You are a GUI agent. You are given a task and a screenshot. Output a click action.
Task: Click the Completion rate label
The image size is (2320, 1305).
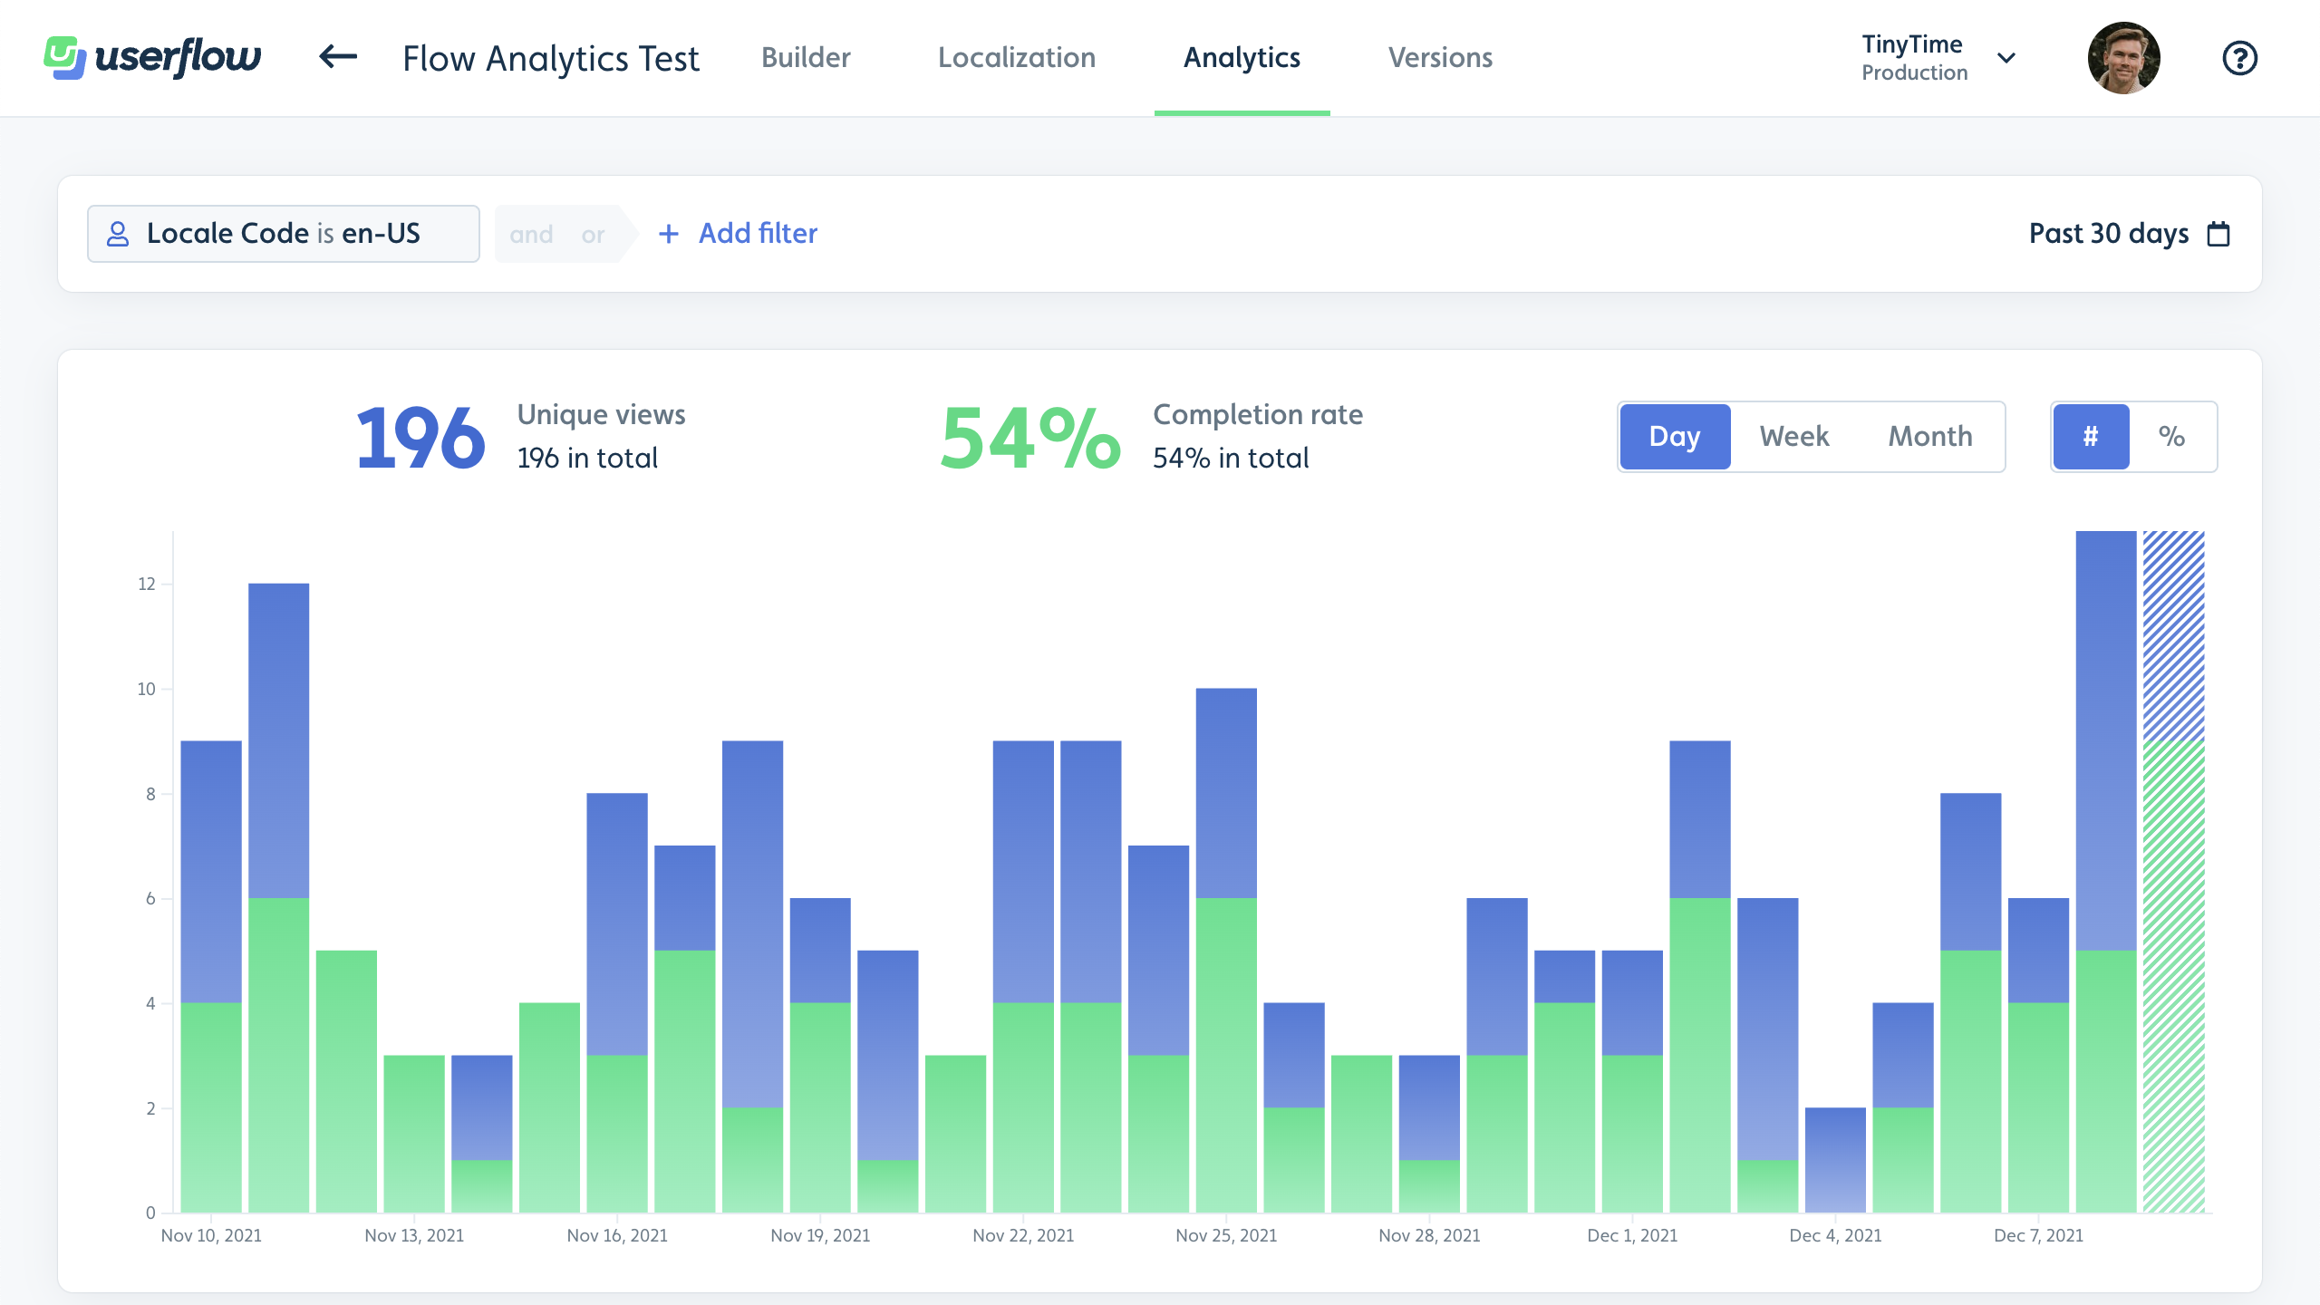1258,414
